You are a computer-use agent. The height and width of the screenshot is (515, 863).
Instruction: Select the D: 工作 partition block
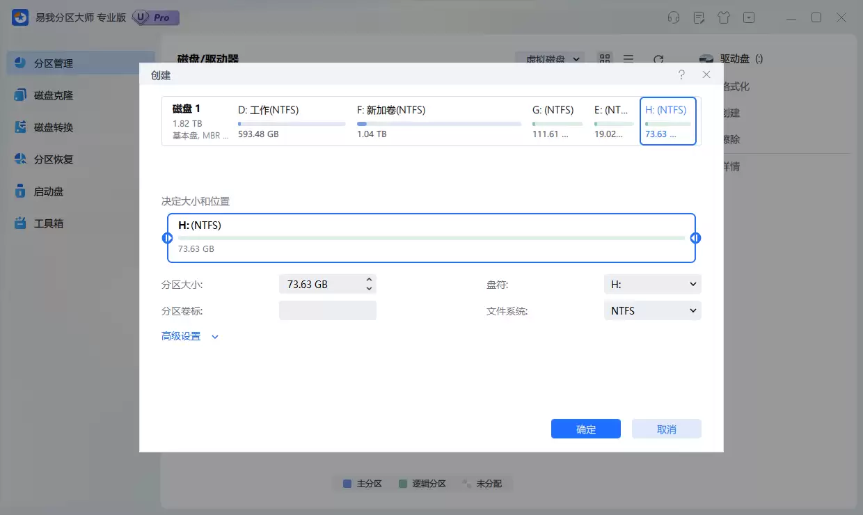pyautogui.click(x=291, y=121)
